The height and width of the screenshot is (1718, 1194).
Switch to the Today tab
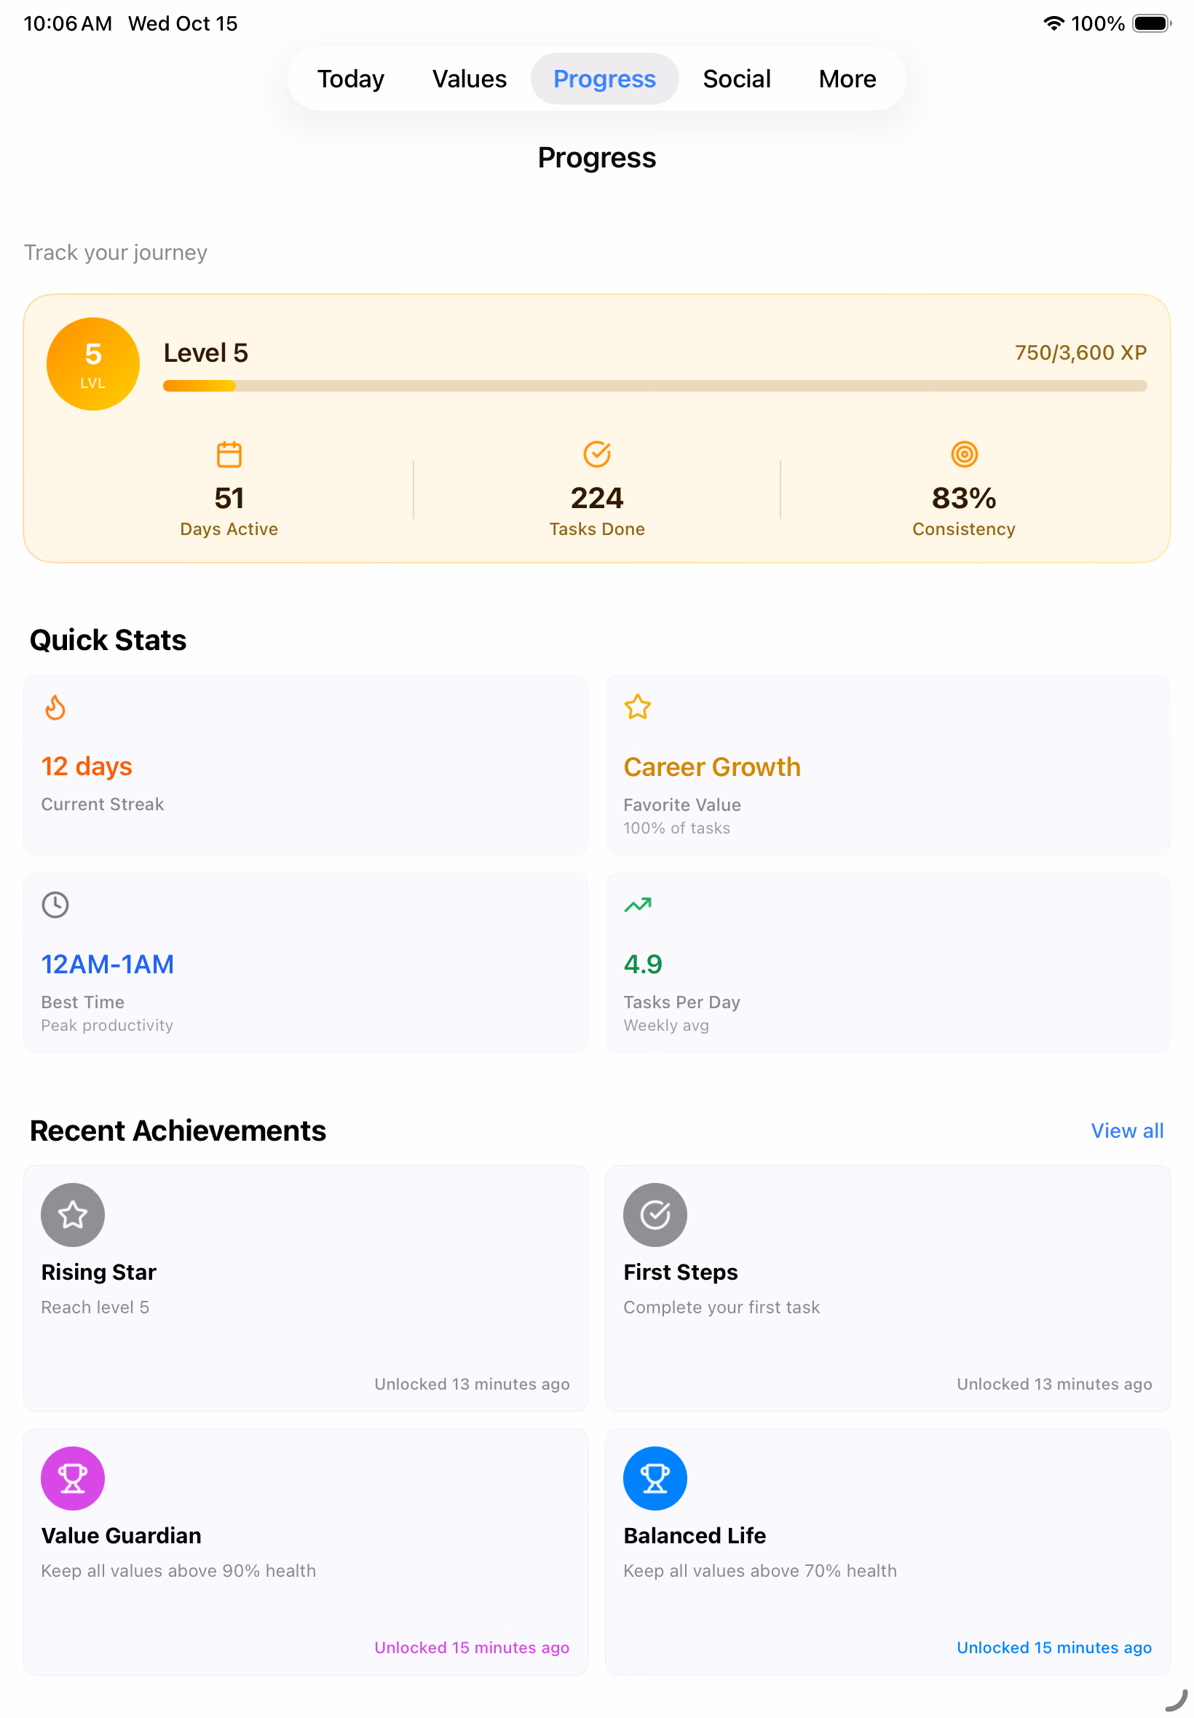[x=350, y=79]
